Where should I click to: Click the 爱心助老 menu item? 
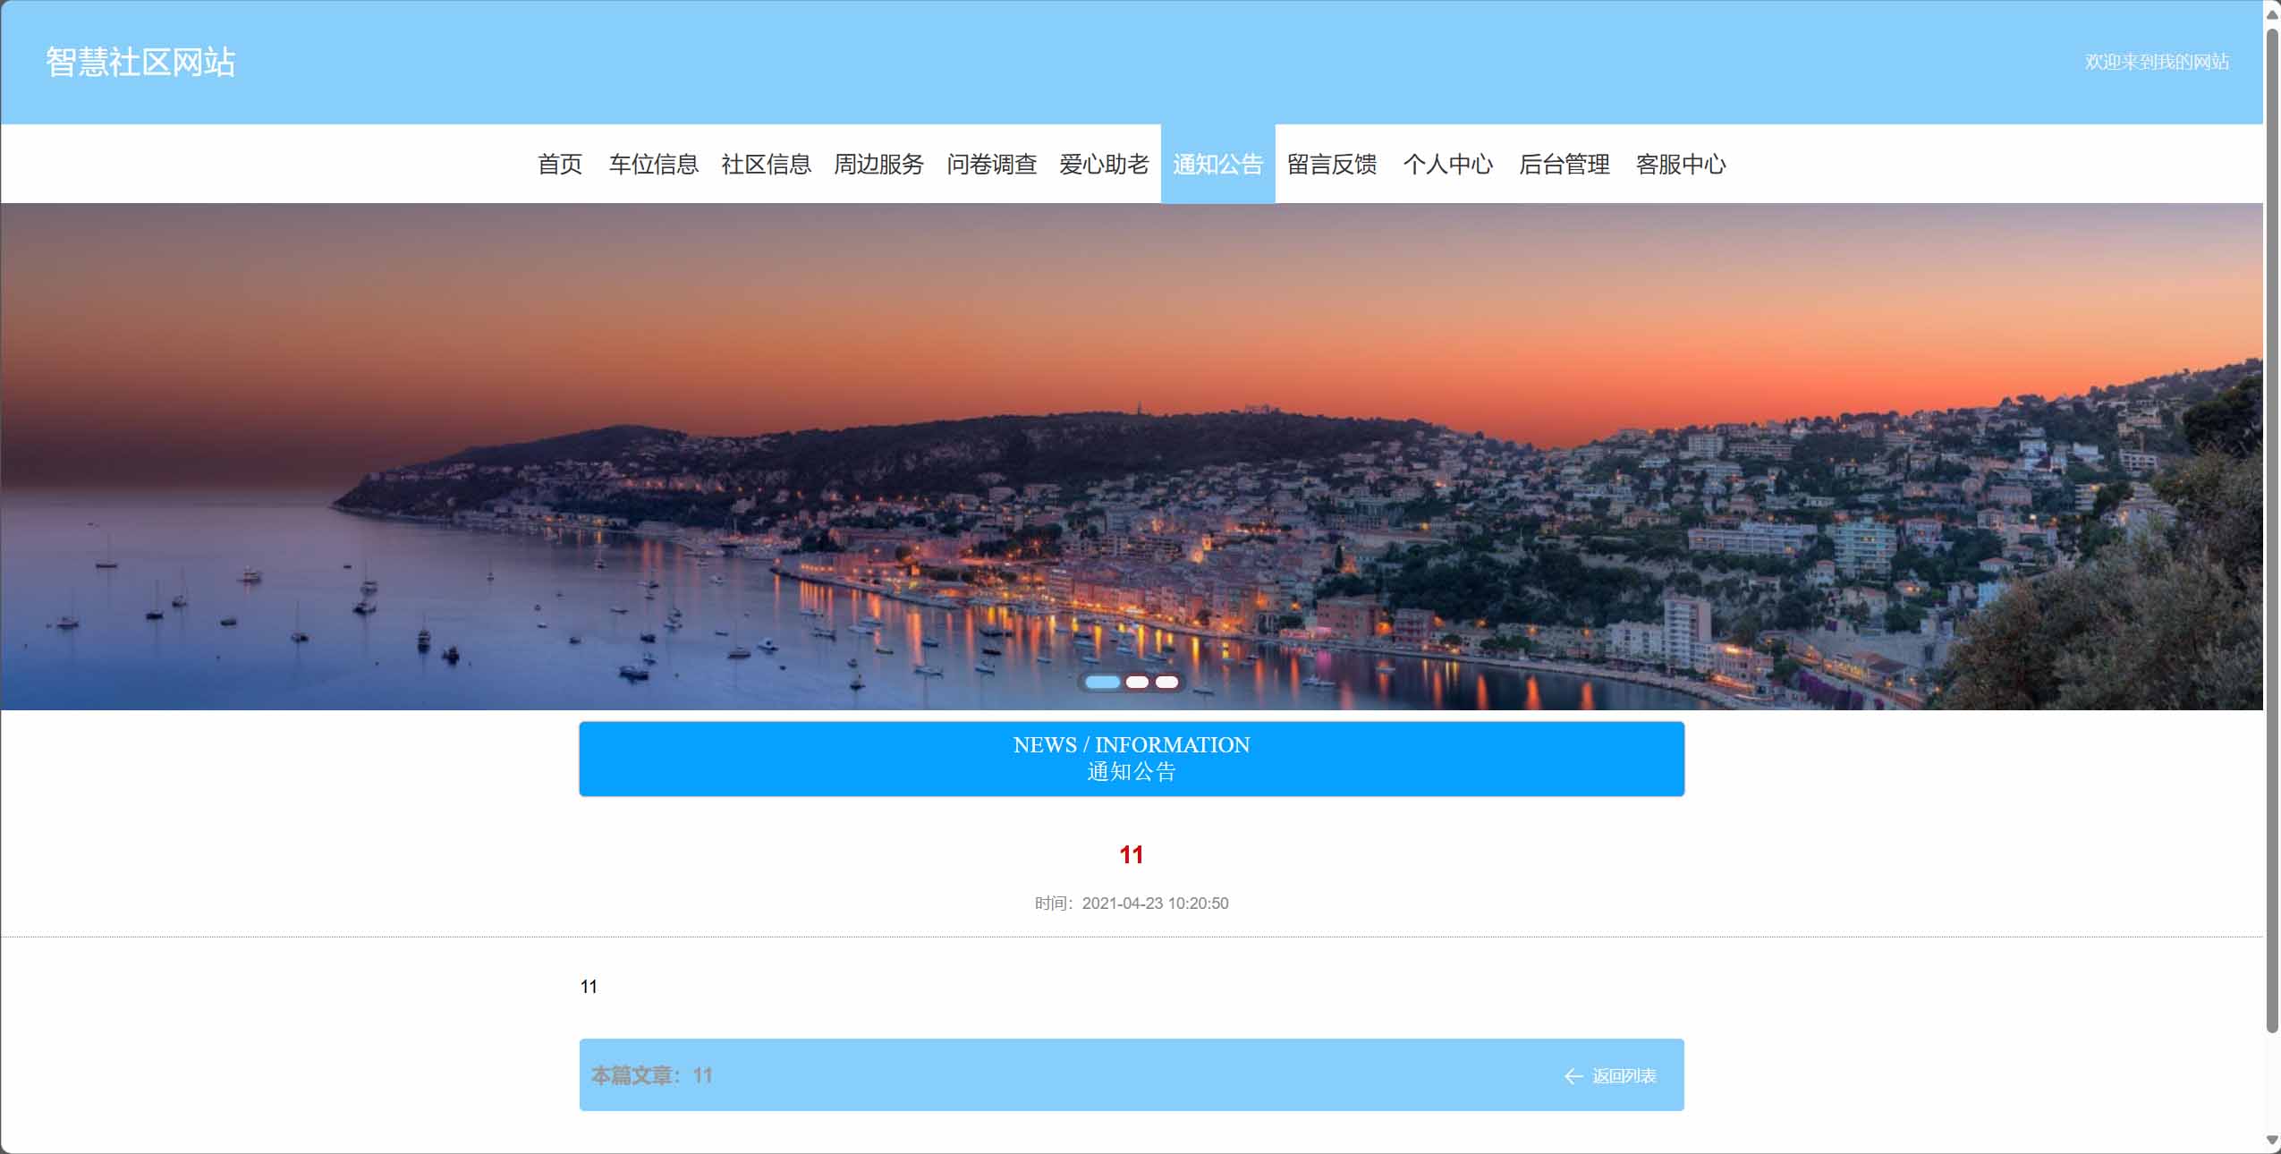(1104, 164)
